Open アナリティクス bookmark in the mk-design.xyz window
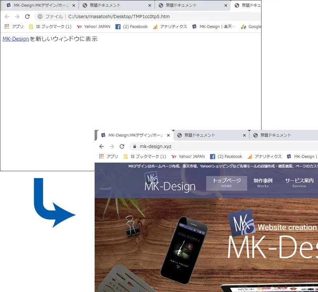Image resolution: width=318 pixels, height=292 pixels. pos(264,157)
